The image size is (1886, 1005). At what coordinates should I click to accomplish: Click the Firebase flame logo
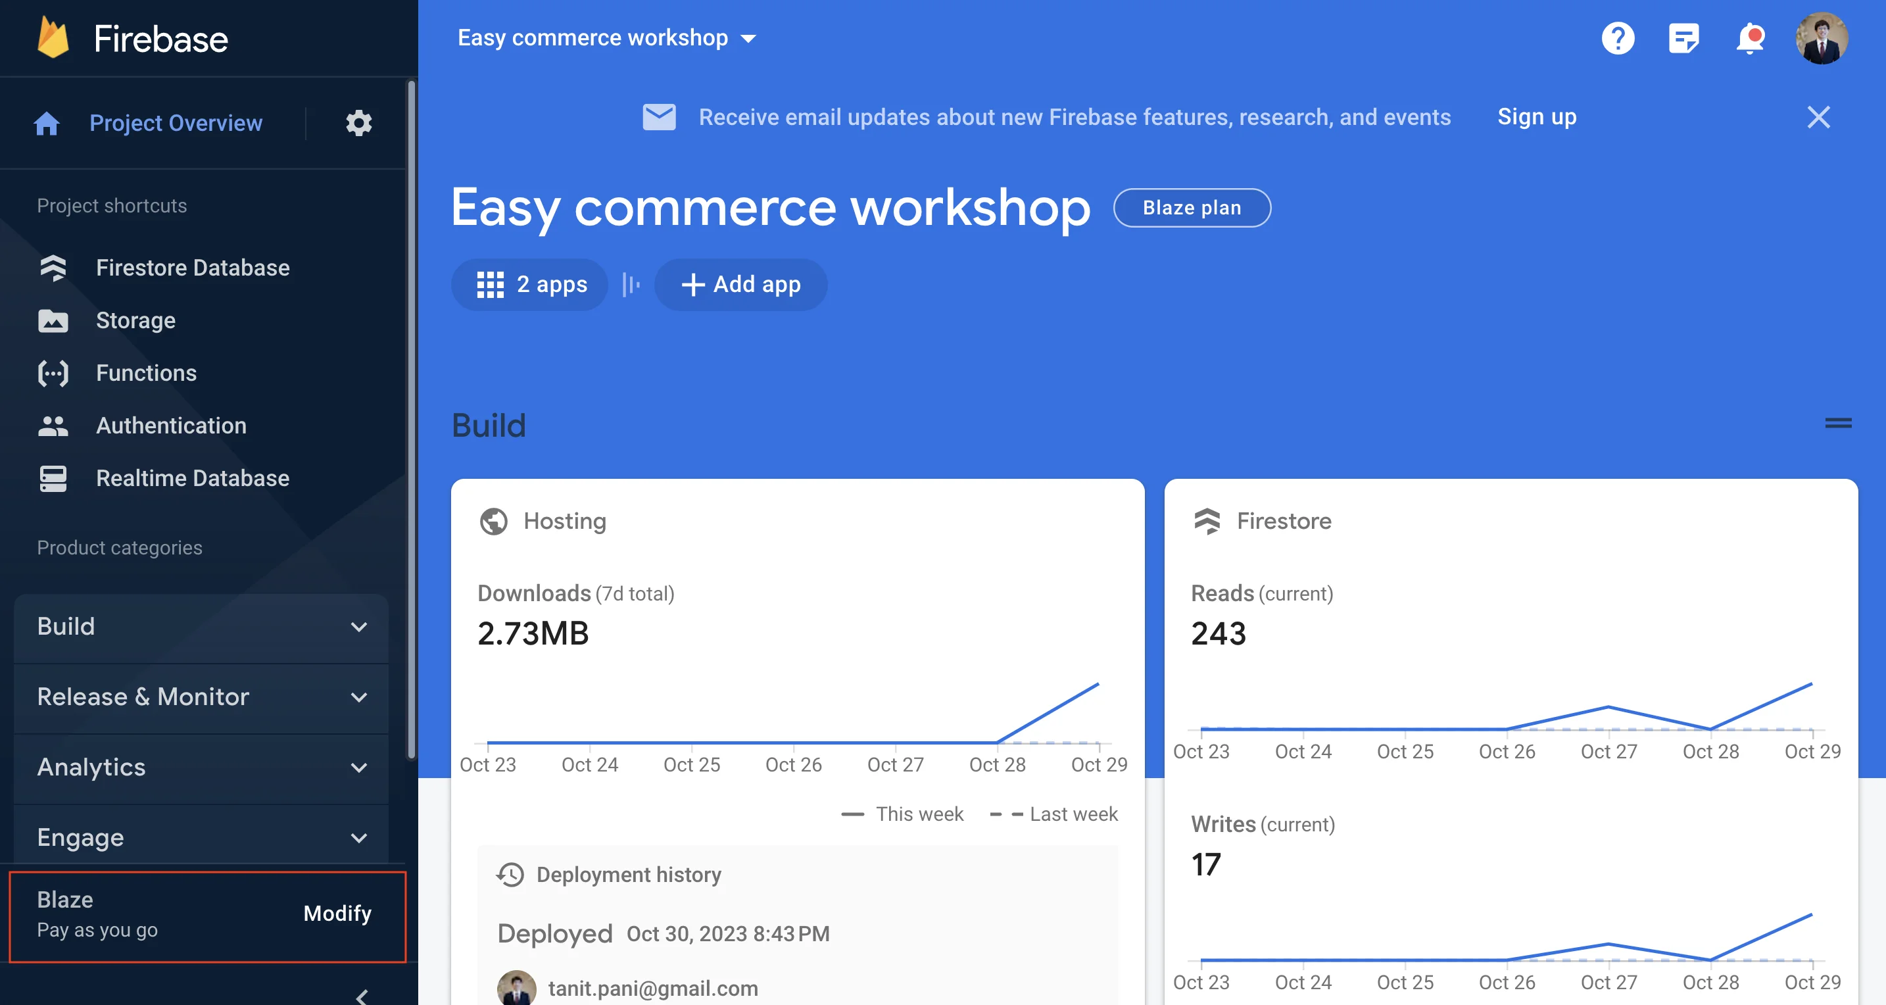pyautogui.click(x=53, y=37)
